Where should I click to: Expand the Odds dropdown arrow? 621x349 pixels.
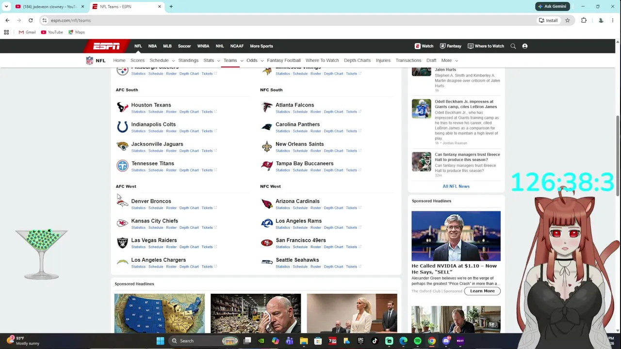pyautogui.click(x=262, y=61)
